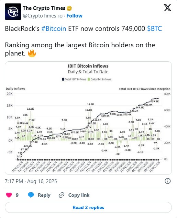Click the copy link chain icon
The height and width of the screenshot is (218, 177).
click(x=62, y=195)
